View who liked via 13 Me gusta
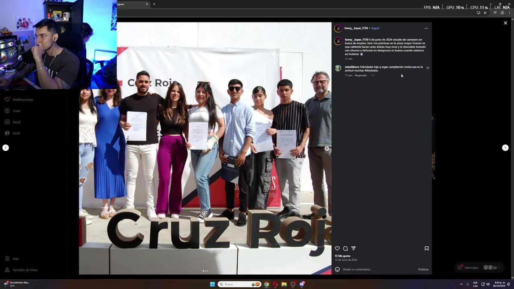Image resolution: width=514 pixels, height=289 pixels. 343,256
